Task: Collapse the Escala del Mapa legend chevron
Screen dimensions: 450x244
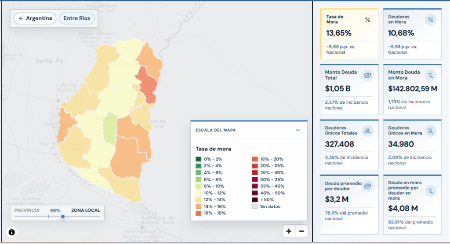Action: pos(298,130)
